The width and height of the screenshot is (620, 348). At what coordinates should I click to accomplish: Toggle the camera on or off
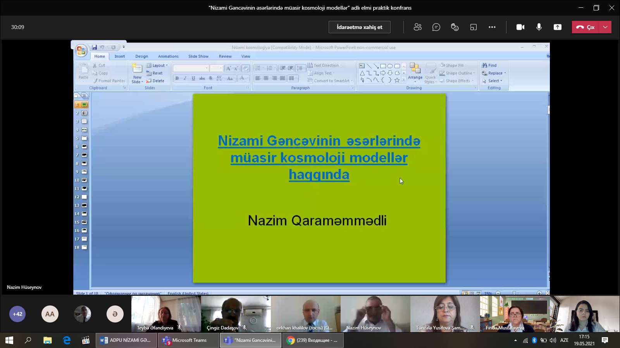(x=520, y=27)
